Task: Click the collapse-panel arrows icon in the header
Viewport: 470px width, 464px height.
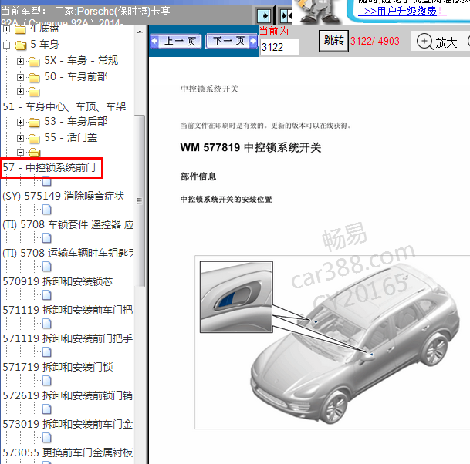Action: tap(286, 16)
